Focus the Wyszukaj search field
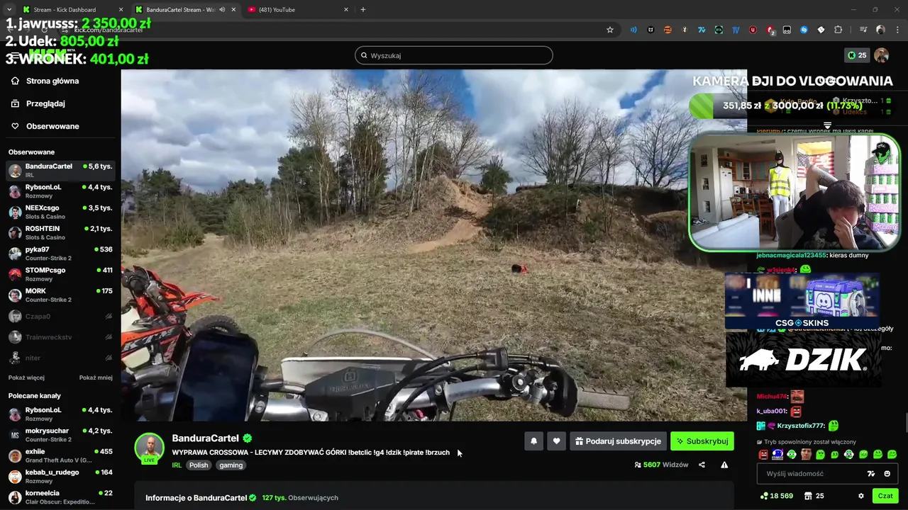Image resolution: width=908 pixels, height=510 pixels. click(454, 55)
